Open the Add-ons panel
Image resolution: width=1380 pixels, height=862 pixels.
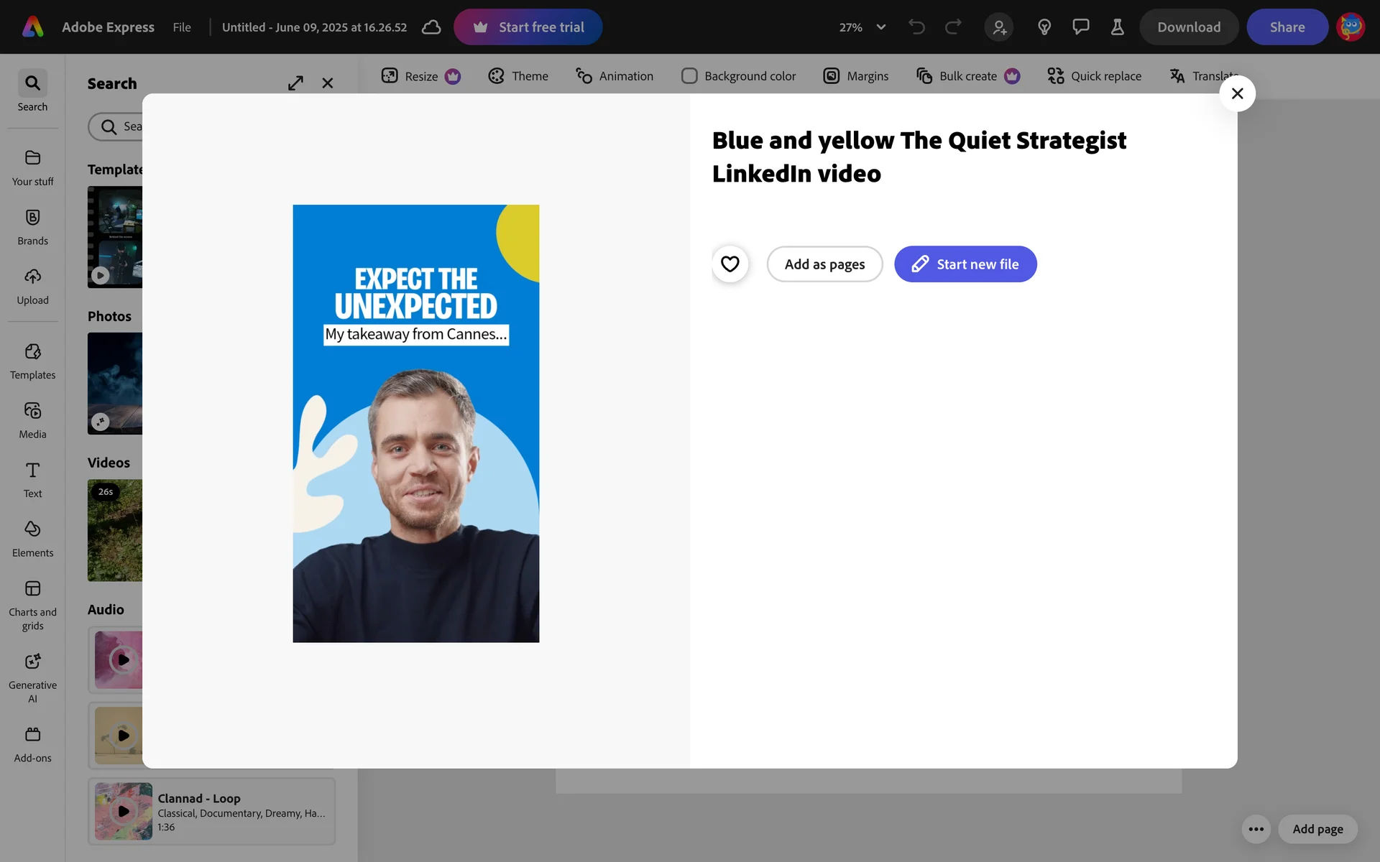point(32,743)
